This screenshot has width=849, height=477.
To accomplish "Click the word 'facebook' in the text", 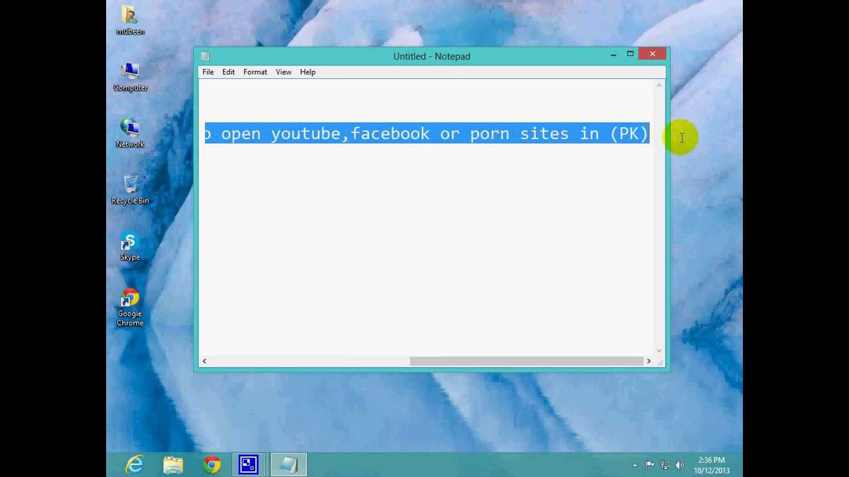I will [390, 134].
